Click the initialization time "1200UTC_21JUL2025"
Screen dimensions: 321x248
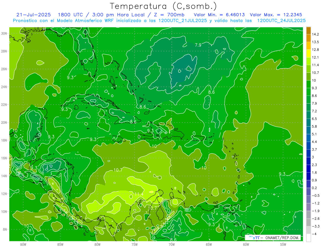tap(183, 20)
